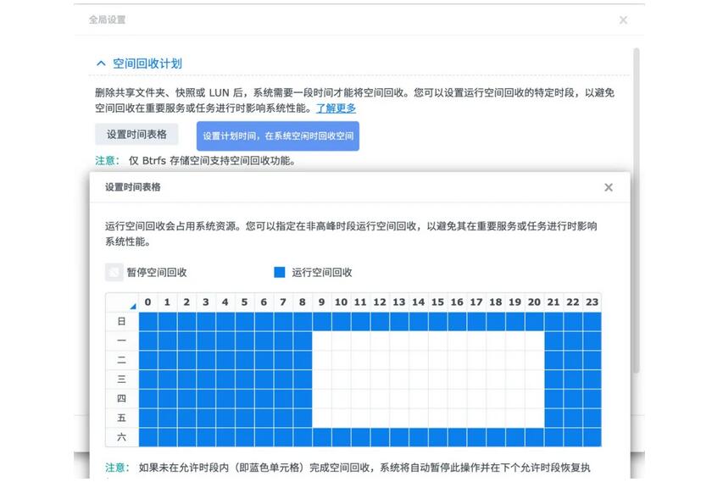This screenshot has height=482, width=712.
Task: Select the 暂停空间回收 legend swatch
Action: click(114, 272)
